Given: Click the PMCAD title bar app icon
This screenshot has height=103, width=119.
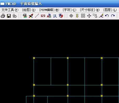Looking at the screenshot, I should point(2,4).
